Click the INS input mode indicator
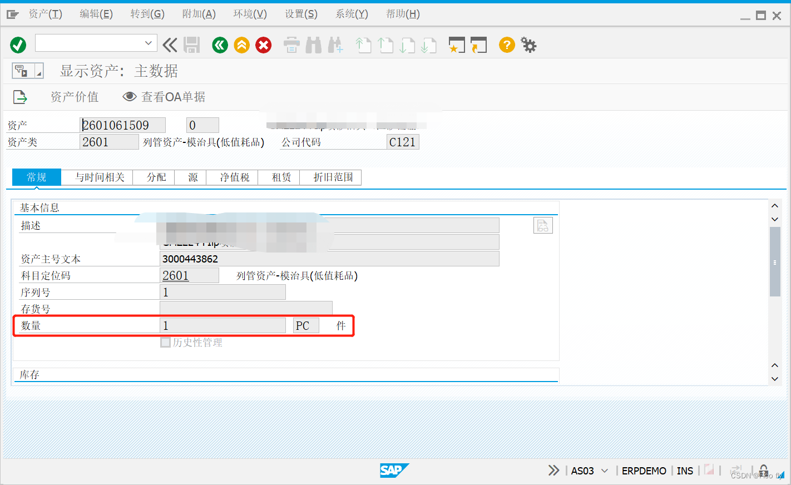The width and height of the screenshot is (791, 485). tap(685, 471)
